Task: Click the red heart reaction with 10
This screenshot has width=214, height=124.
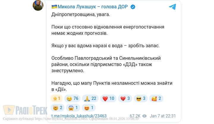Action: (108, 98)
